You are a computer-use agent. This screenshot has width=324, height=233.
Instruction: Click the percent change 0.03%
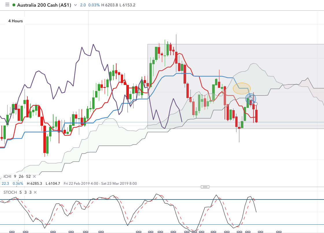pyautogui.click(x=94, y=5)
